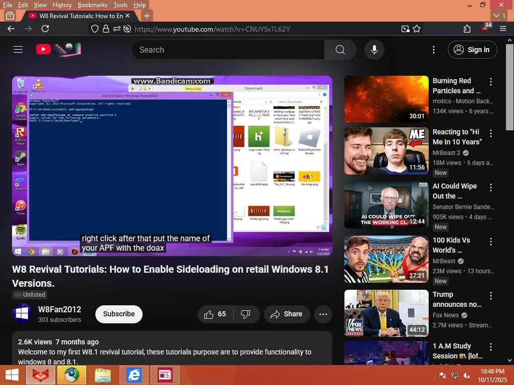Open W8Fan2012 channel avatar
The image size is (514, 385).
(x=22, y=314)
